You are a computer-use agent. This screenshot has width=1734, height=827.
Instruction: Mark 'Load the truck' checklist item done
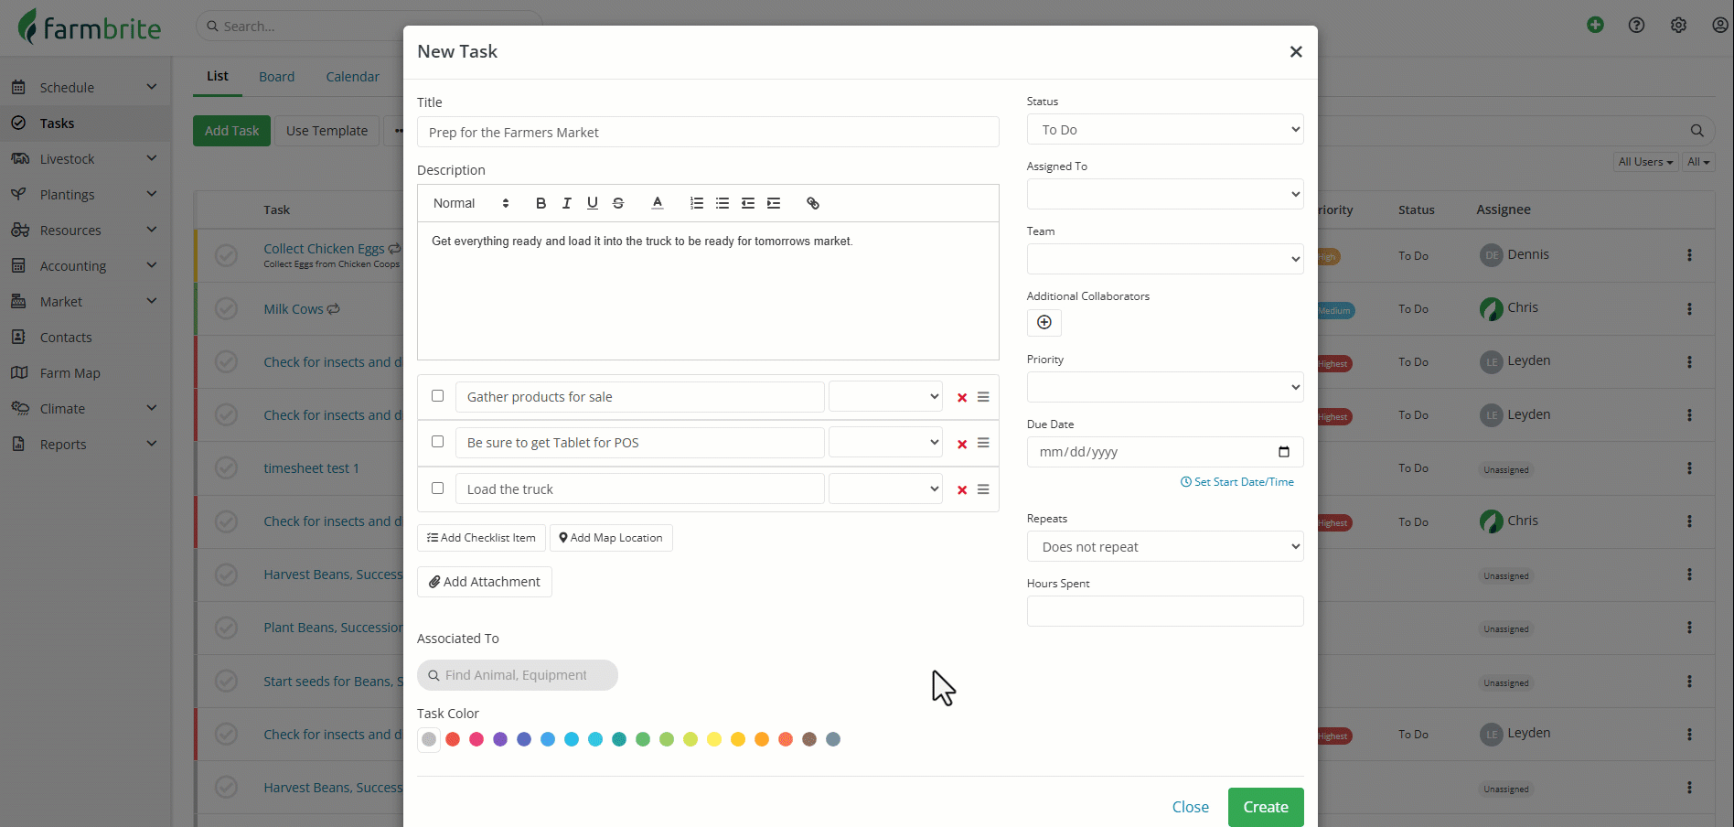pyautogui.click(x=437, y=489)
